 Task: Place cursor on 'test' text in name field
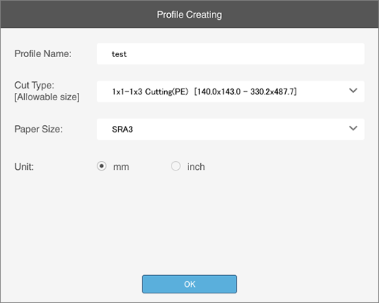pos(119,54)
